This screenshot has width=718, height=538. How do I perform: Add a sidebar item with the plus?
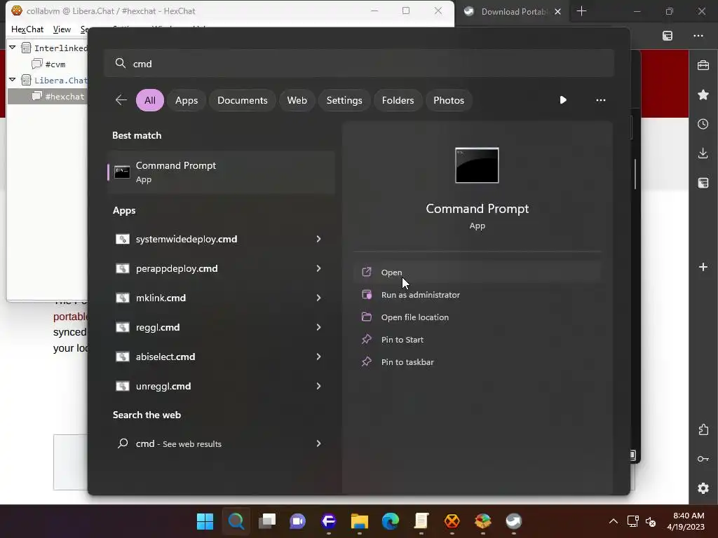pos(703,267)
